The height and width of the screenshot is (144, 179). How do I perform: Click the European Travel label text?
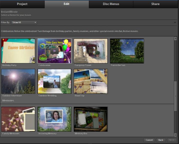point(83,65)
